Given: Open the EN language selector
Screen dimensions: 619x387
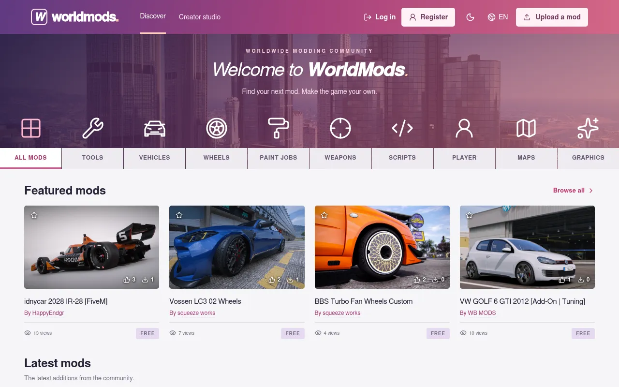Looking at the screenshot, I should 498,17.
